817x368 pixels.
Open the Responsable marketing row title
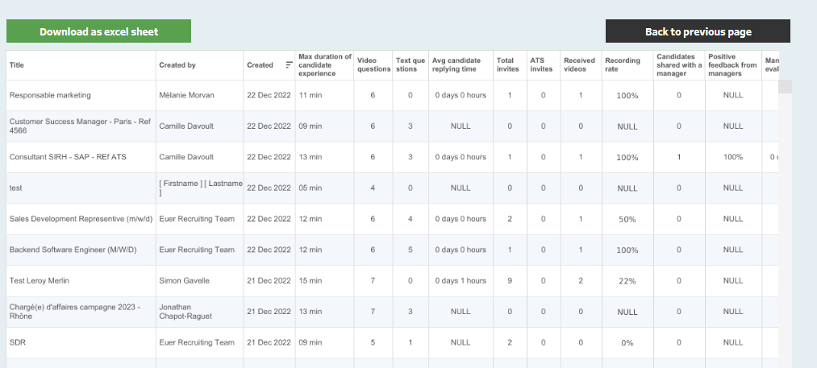[50, 95]
